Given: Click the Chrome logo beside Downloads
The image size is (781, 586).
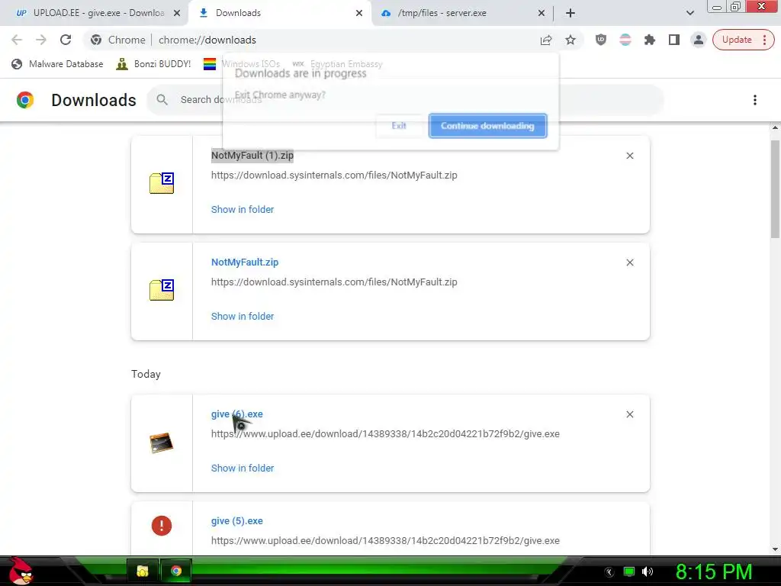Looking at the screenshot, I should click(x=25, y=100).
